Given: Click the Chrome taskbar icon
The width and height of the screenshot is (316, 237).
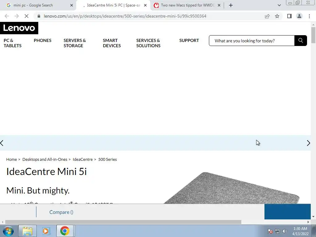Looking at the screenshot, I should tap(65, 231).
